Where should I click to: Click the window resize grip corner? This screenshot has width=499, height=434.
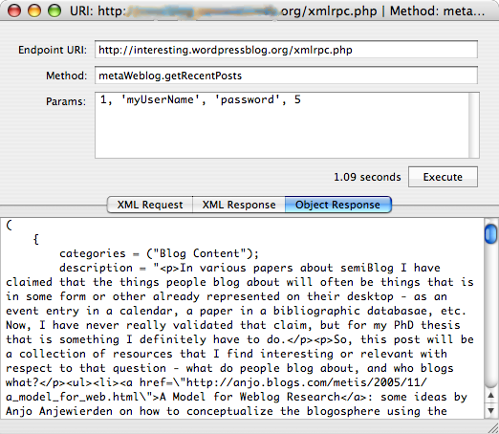click(x=492, y=428)
